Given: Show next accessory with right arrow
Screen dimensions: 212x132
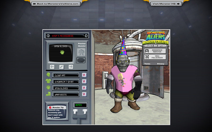Looking at the screenshot, I should (x=71, y=67).
